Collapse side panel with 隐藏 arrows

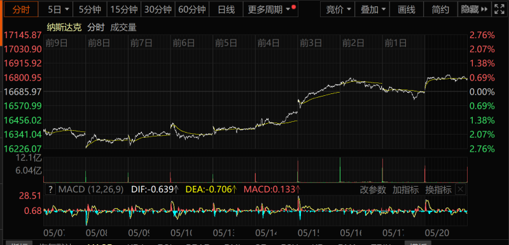click(474, 10)
